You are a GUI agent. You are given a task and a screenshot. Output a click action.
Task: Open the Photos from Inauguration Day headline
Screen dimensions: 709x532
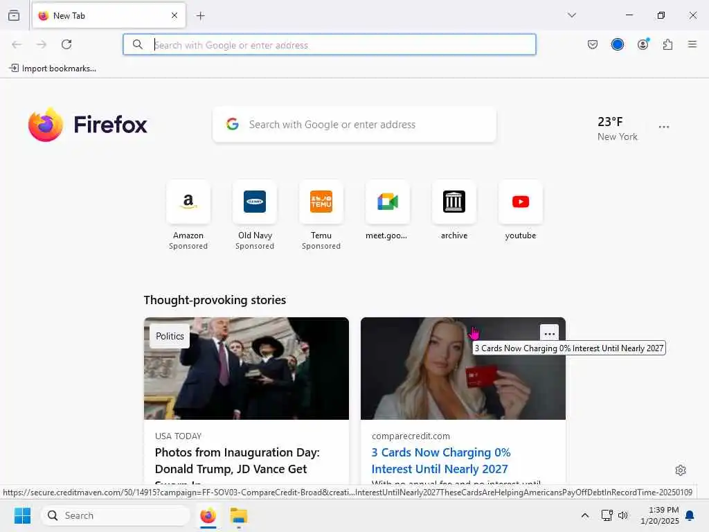coord(237,461)
